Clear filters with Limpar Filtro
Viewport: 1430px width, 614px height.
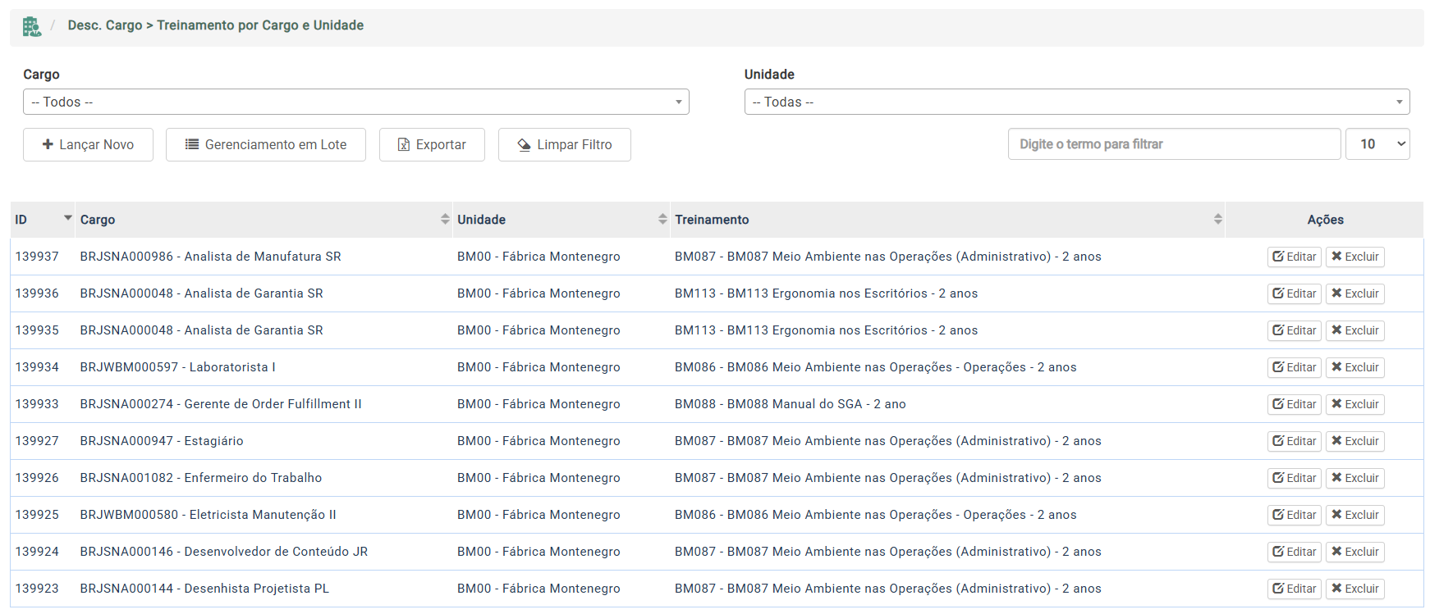point(564,144)
